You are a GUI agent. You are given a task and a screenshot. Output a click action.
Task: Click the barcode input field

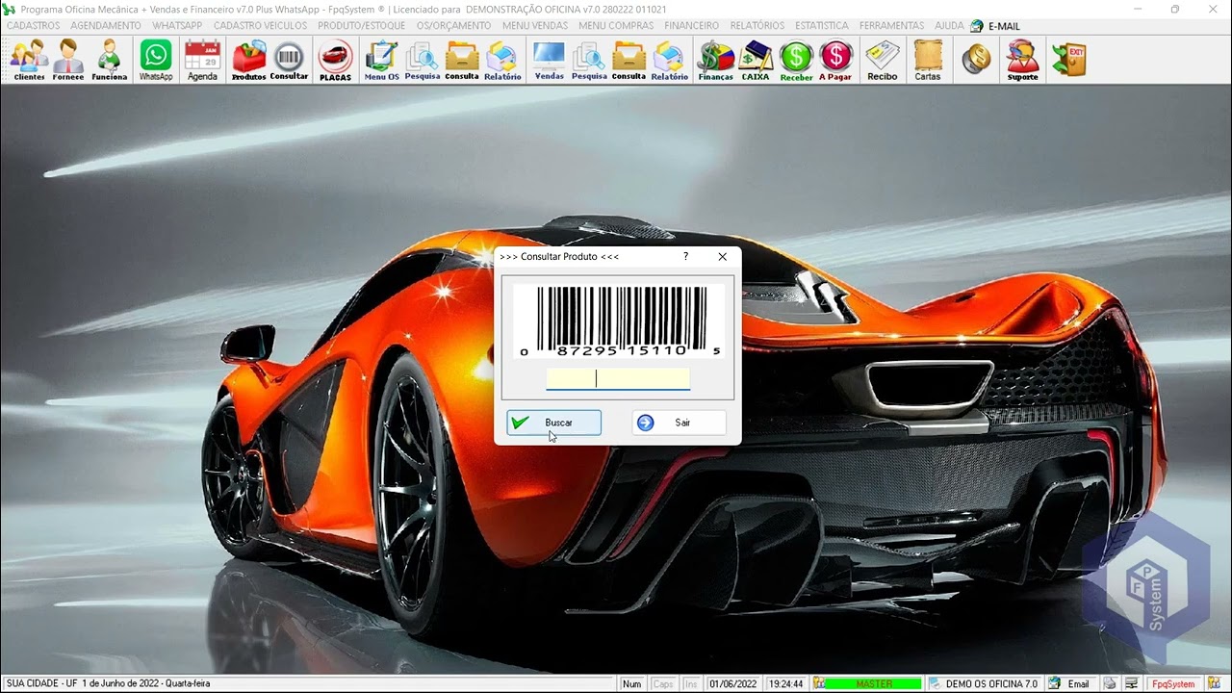coord(618,378)
